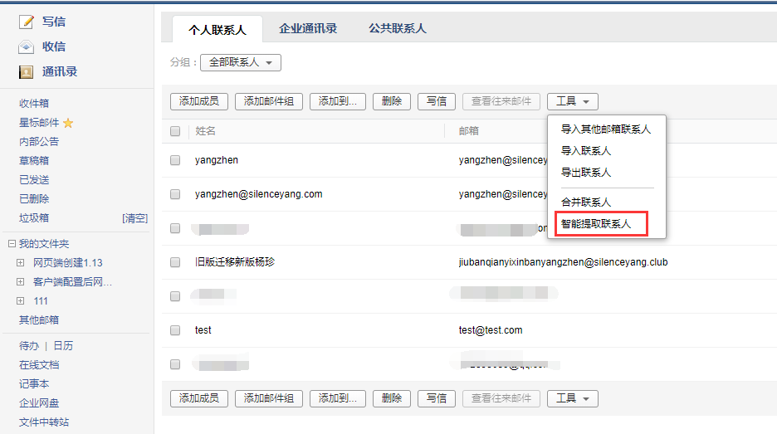Click 清空 next to the trash folder
Image resolution: width=777 pixels, height=434 pixels.
134,218
